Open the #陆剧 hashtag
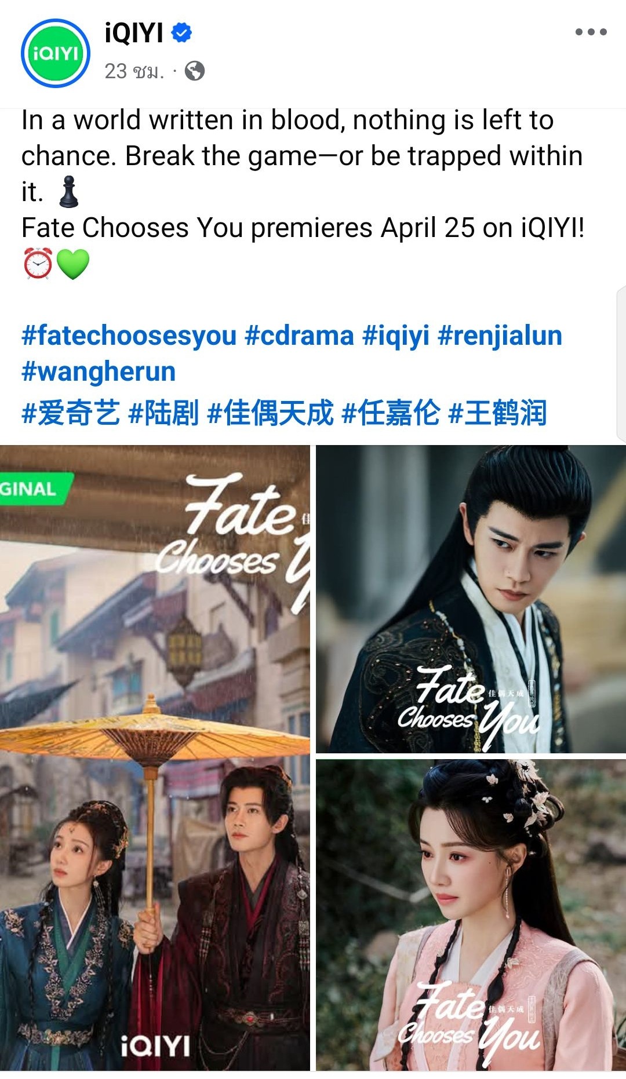Viewport: 626px width, 1079px height. 163,413
